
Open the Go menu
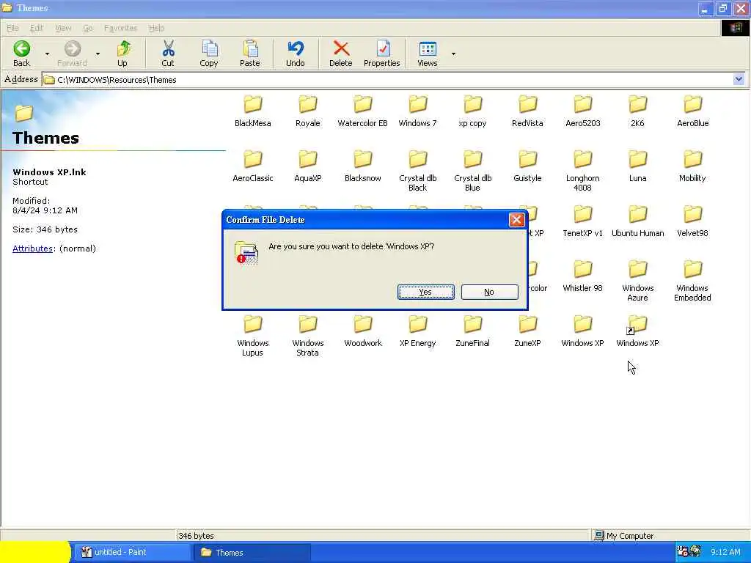[x=88, y=28]
